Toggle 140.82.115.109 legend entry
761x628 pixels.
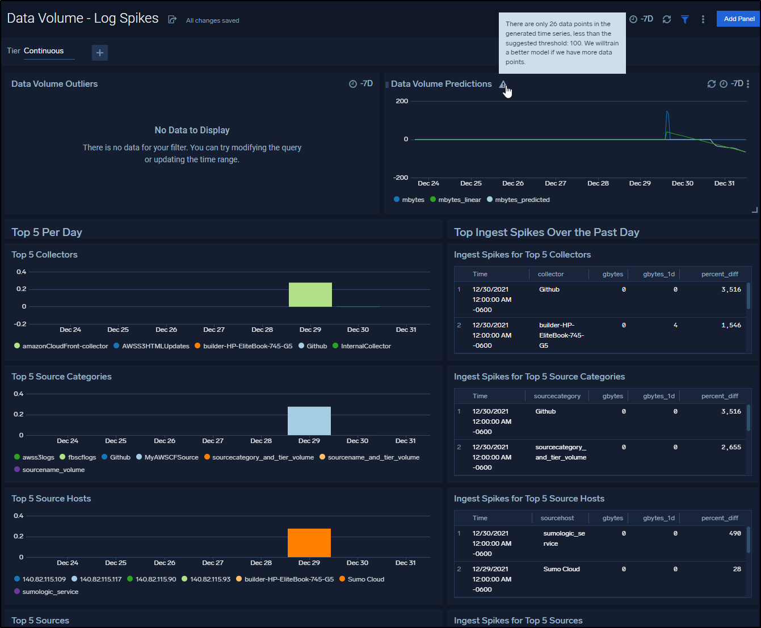(40, 579)
